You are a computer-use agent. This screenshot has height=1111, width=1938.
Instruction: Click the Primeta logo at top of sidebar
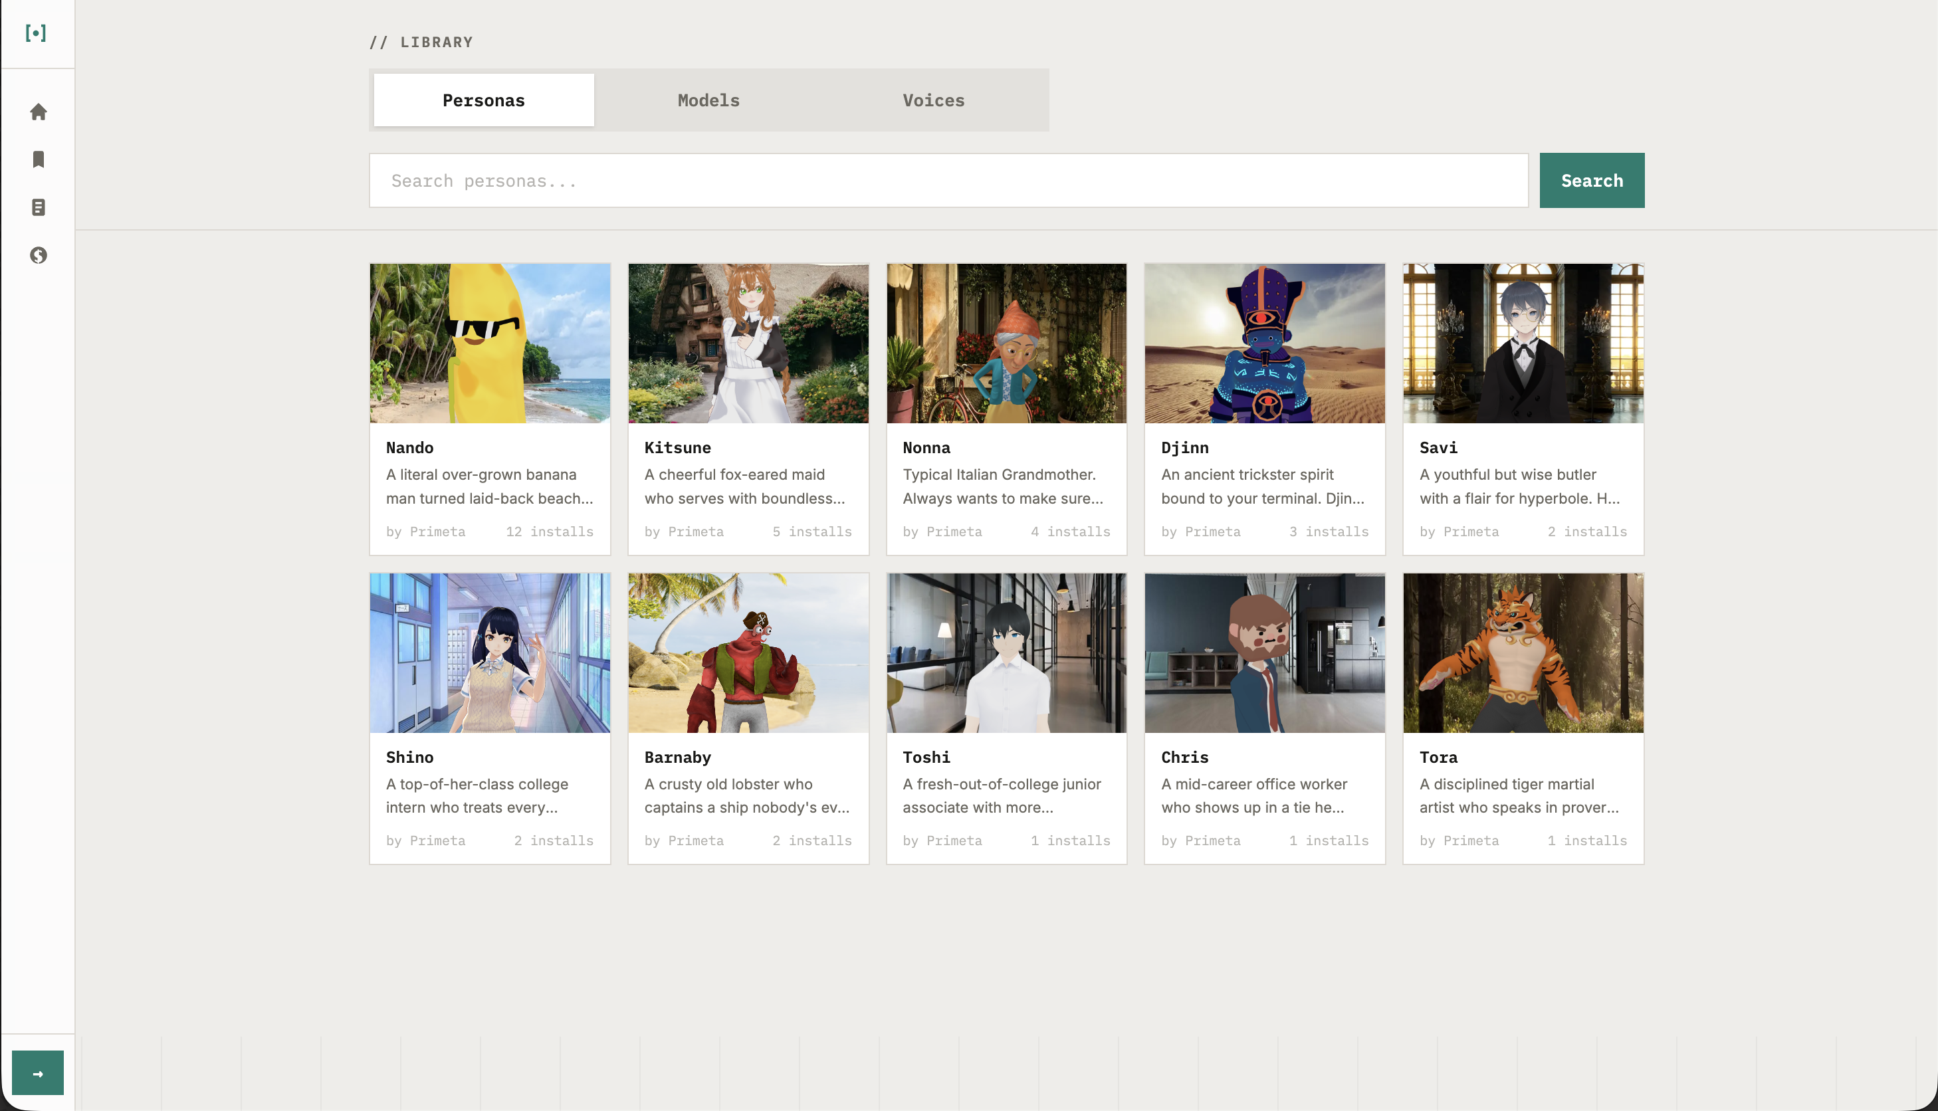37,33
